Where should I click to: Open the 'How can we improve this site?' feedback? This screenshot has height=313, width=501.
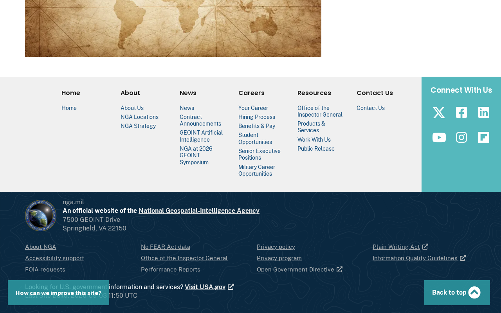pyautogui.click(x=58, y=293)
